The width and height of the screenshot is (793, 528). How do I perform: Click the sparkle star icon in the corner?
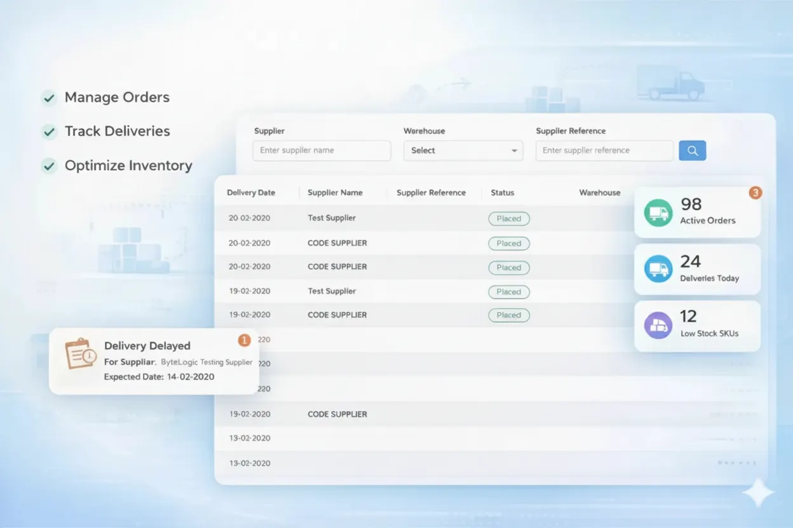758,493
